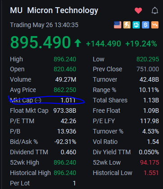This screenshot has width=163, height=189.
Task: Open the price alert bell icon
Action: (x=155, y=11)
